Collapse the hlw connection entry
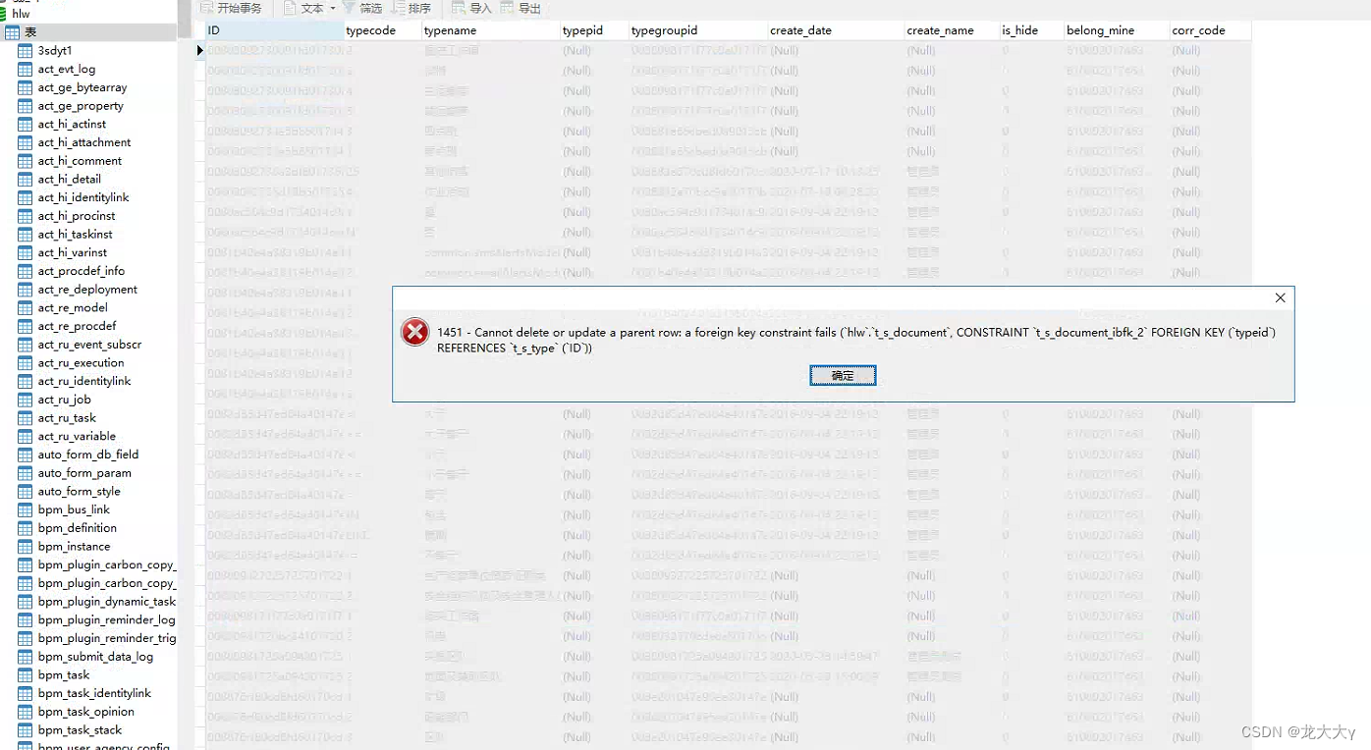Image resolution: width=1371 pixels, height=750 pixels. [x=21, y=13]
